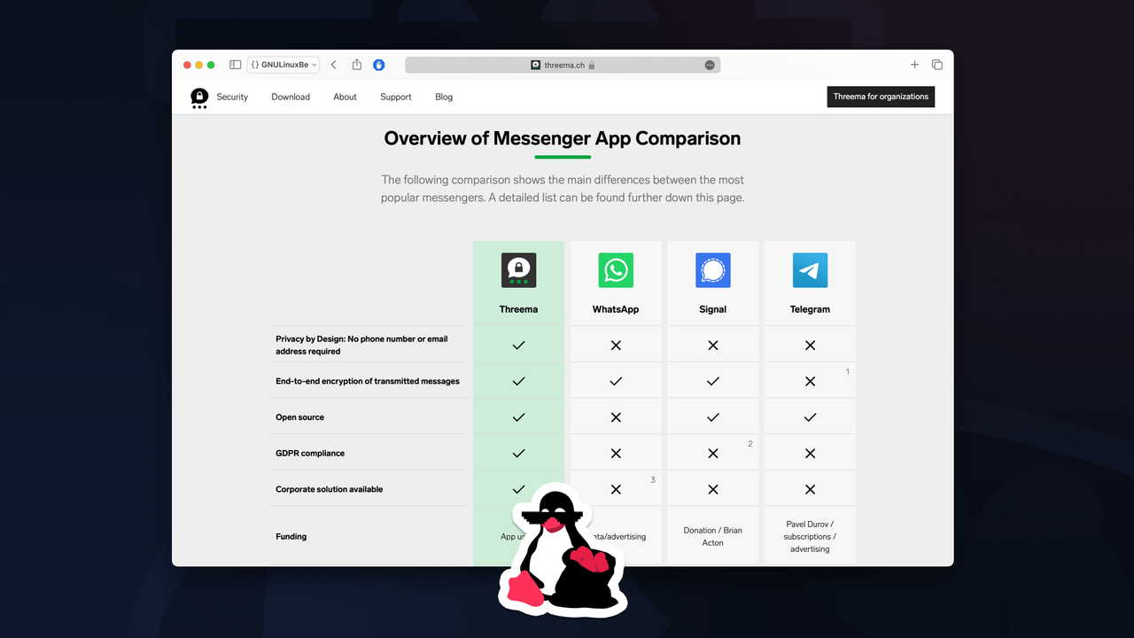Click Donation / Brian Acton funding cell

coord(713,536)
